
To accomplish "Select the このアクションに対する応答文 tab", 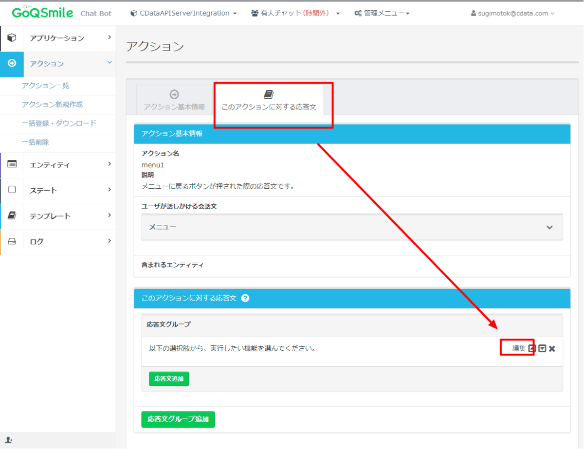I will click(x=269, y=100).
